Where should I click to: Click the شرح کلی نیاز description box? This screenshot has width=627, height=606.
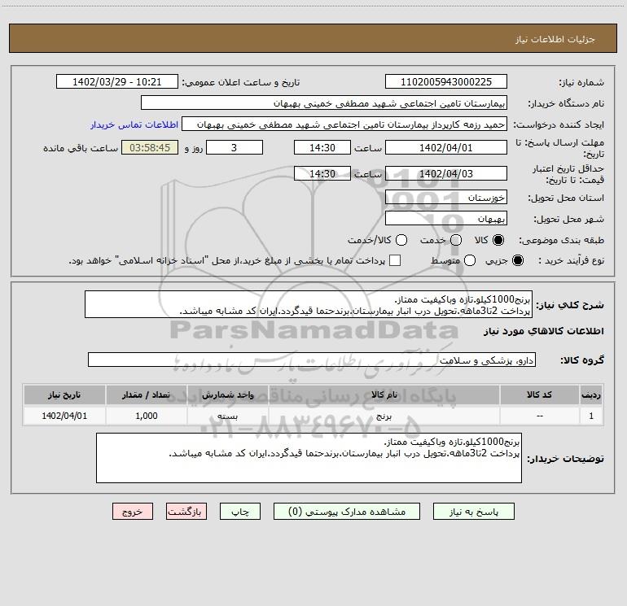click(309, 304)
